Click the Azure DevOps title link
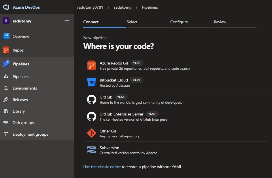 coord(27,7)
